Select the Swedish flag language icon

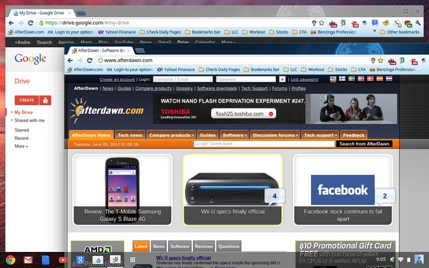coord(351,79)
